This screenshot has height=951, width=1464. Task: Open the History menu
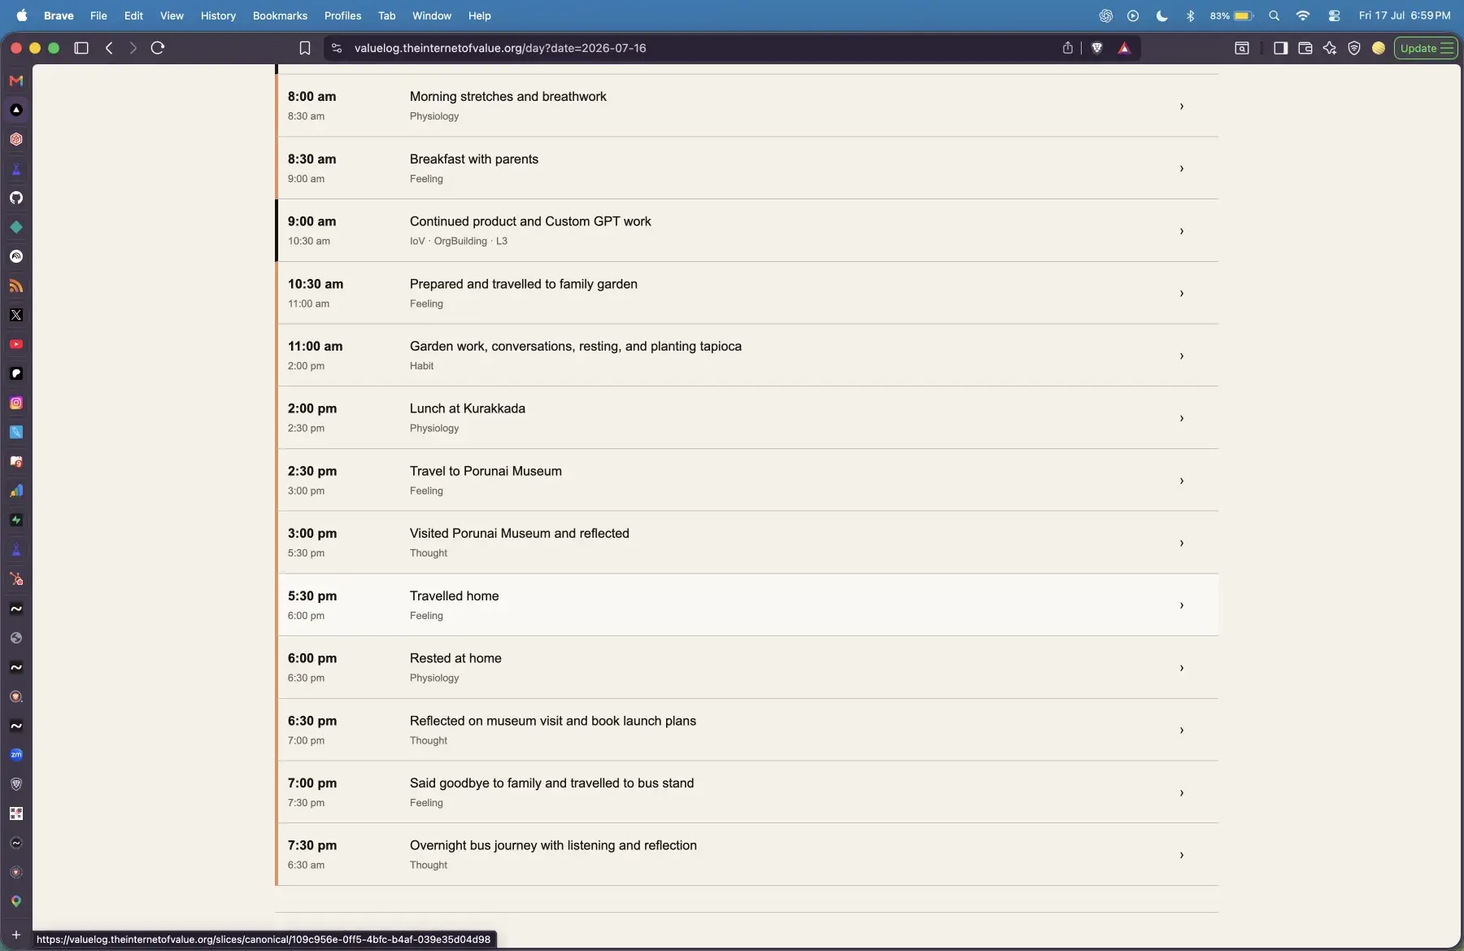coord(218,15)
